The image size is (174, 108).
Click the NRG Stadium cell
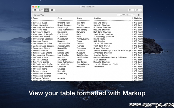pos(99,41)
